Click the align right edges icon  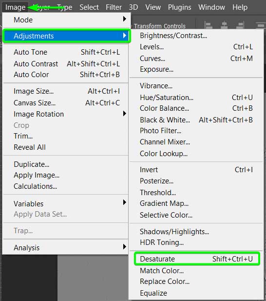[240, 25]
